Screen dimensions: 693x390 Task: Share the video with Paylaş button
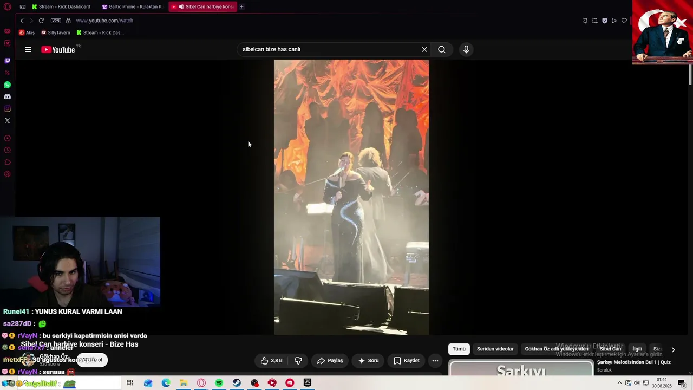[330, 360]
